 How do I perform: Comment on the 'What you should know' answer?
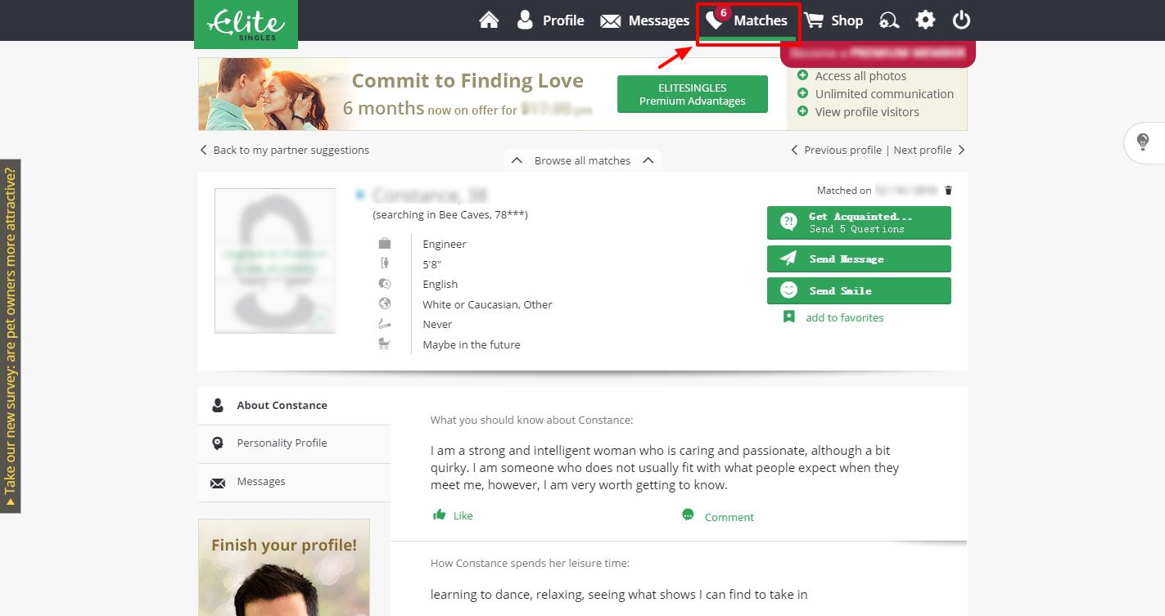pos(718,516)
